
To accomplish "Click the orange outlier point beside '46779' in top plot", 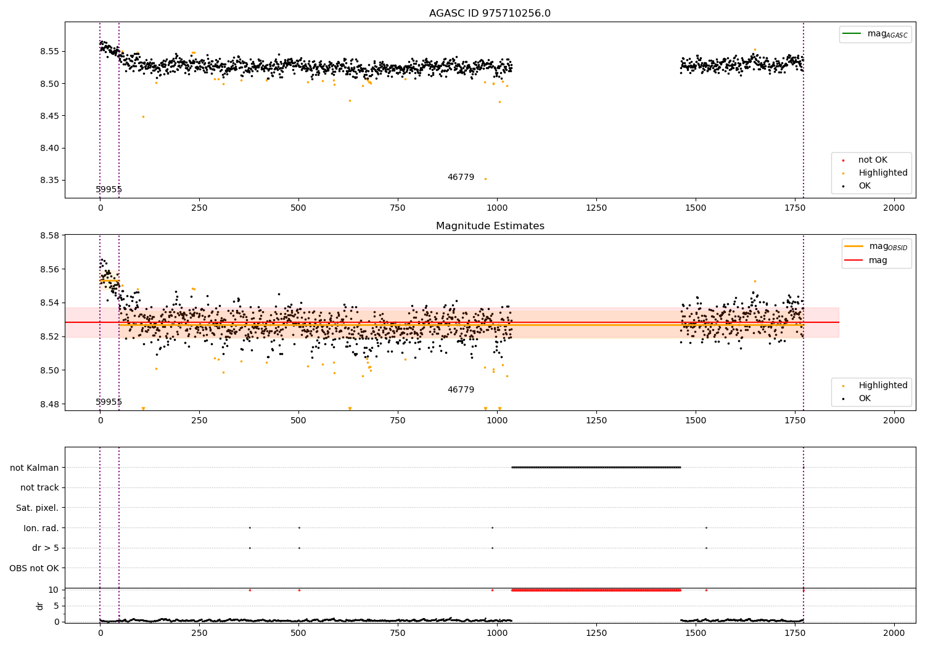I will coord(485,179).
